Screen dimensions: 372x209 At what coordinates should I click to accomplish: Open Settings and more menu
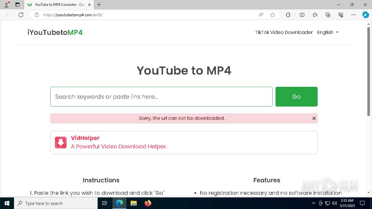click(x=353, y=15)
